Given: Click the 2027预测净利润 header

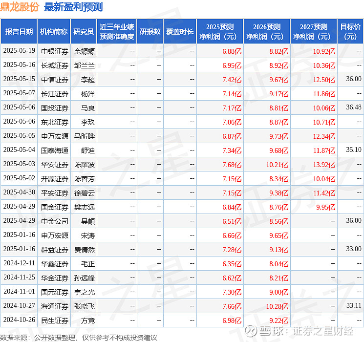Looking at the screenshot, I should [314, 31].
